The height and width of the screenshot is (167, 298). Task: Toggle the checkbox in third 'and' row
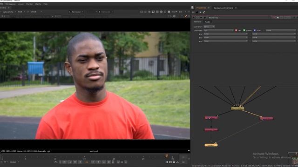pos(250,41)
